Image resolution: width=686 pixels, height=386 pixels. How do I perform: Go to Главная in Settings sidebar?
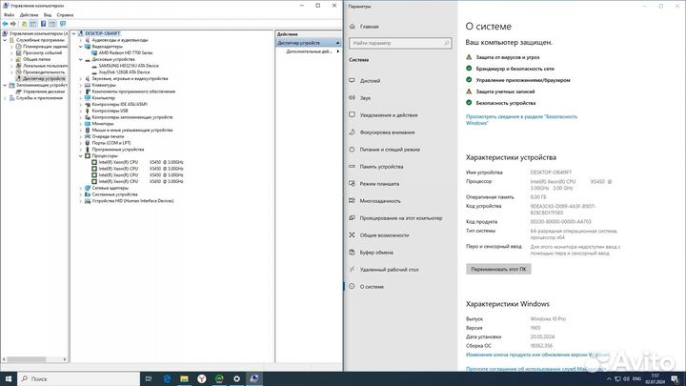click(369, 27)
